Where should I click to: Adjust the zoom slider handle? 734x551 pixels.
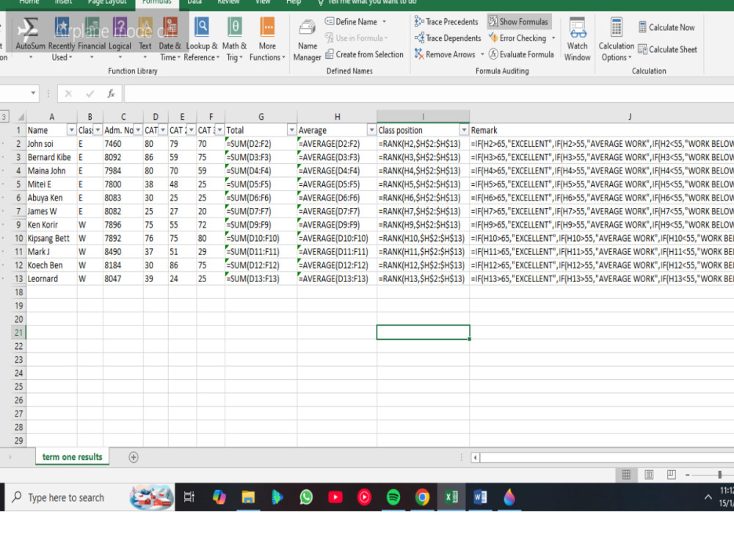coord(719,475)
